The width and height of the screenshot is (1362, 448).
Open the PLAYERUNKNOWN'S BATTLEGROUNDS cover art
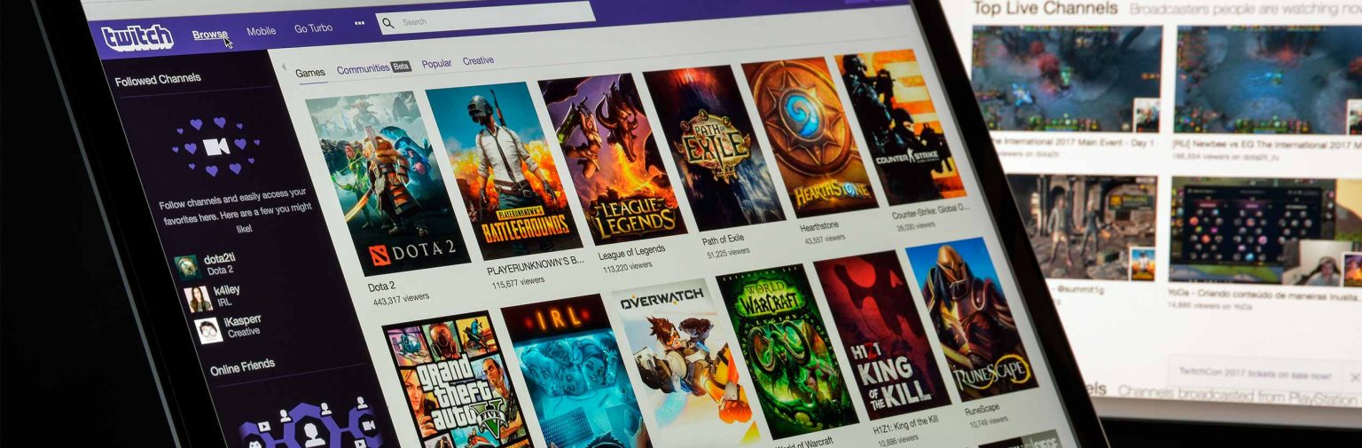pos(504,170)
